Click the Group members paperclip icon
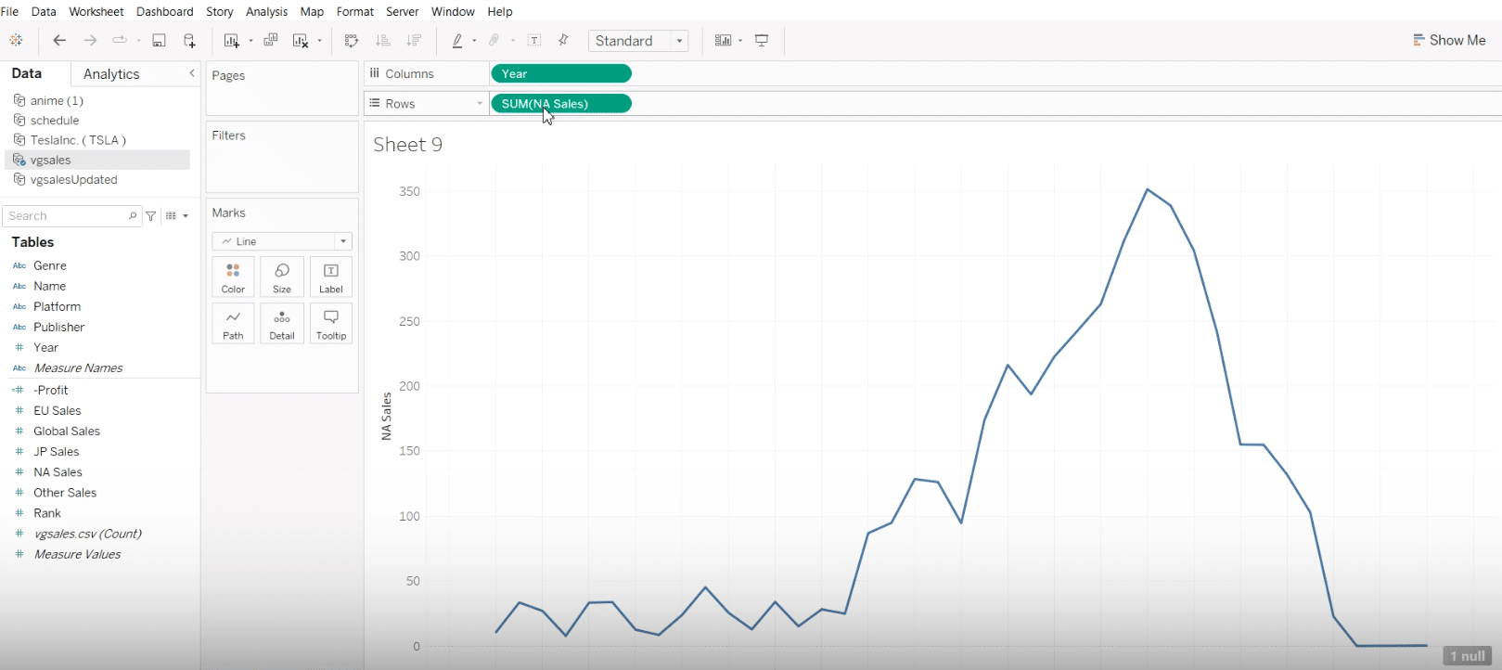Image resolution: width=1502 pixels, height=670 pixels. (x=494, y=41)
